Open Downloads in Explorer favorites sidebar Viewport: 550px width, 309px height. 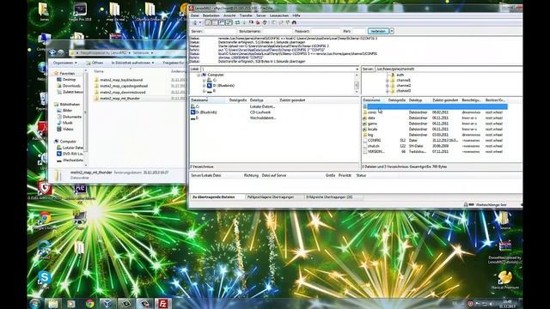pyautogui.click(x=69, y=86)
